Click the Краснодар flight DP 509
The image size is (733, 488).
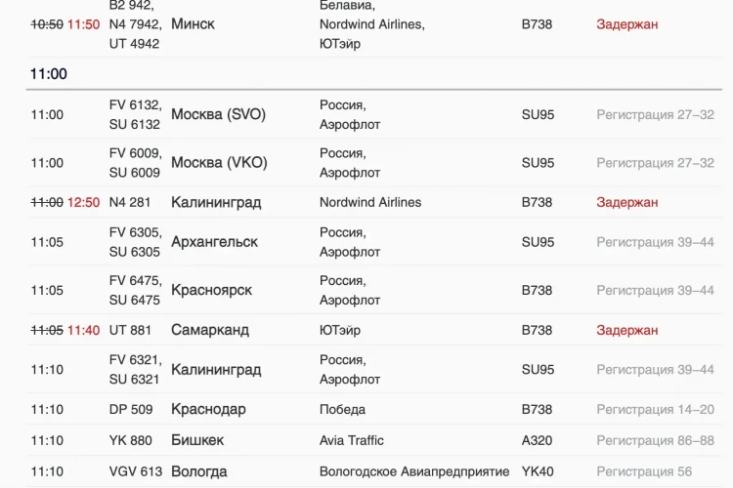(374, 409)
